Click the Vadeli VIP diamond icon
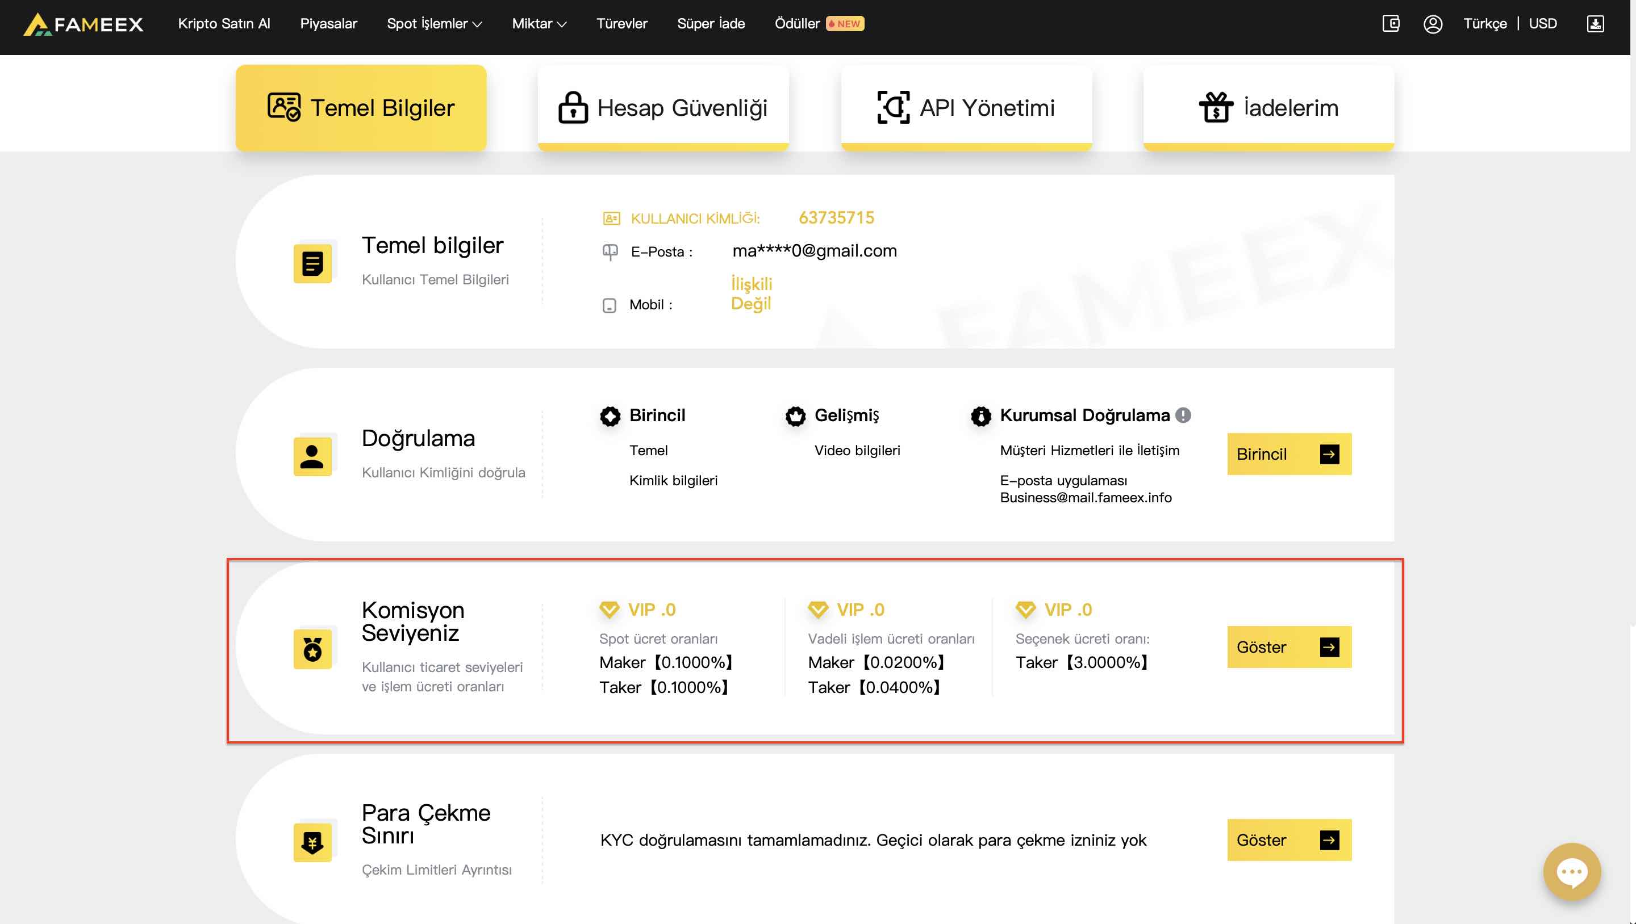This screenshot has height=924, width=1636. [x=818, y=610]
